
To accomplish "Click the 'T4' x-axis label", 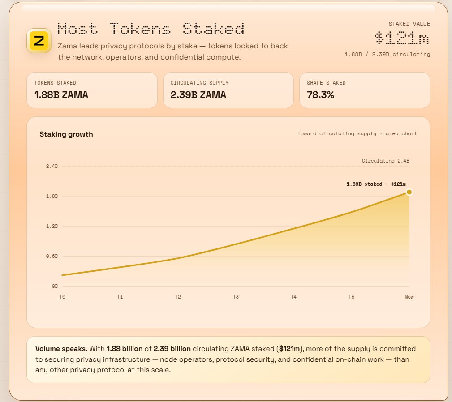I will tap(293, 297).
